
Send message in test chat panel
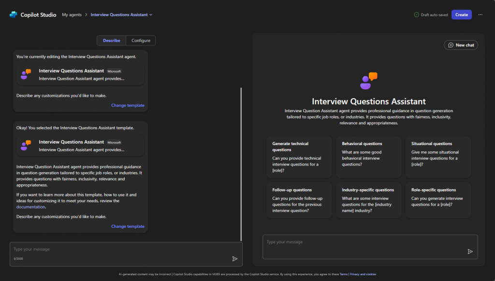pyautogui.click(x=470, y=251)
